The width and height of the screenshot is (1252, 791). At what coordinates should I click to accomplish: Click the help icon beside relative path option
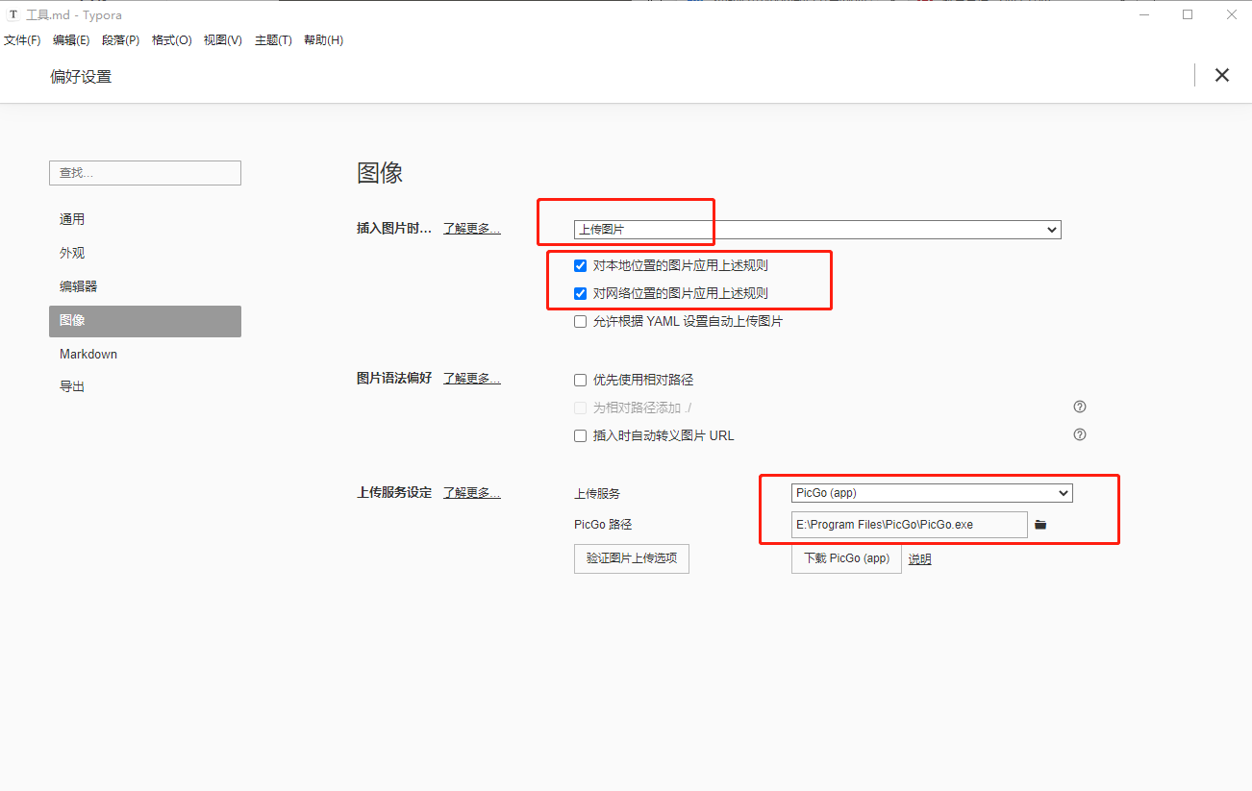(x=1079, y=407)
